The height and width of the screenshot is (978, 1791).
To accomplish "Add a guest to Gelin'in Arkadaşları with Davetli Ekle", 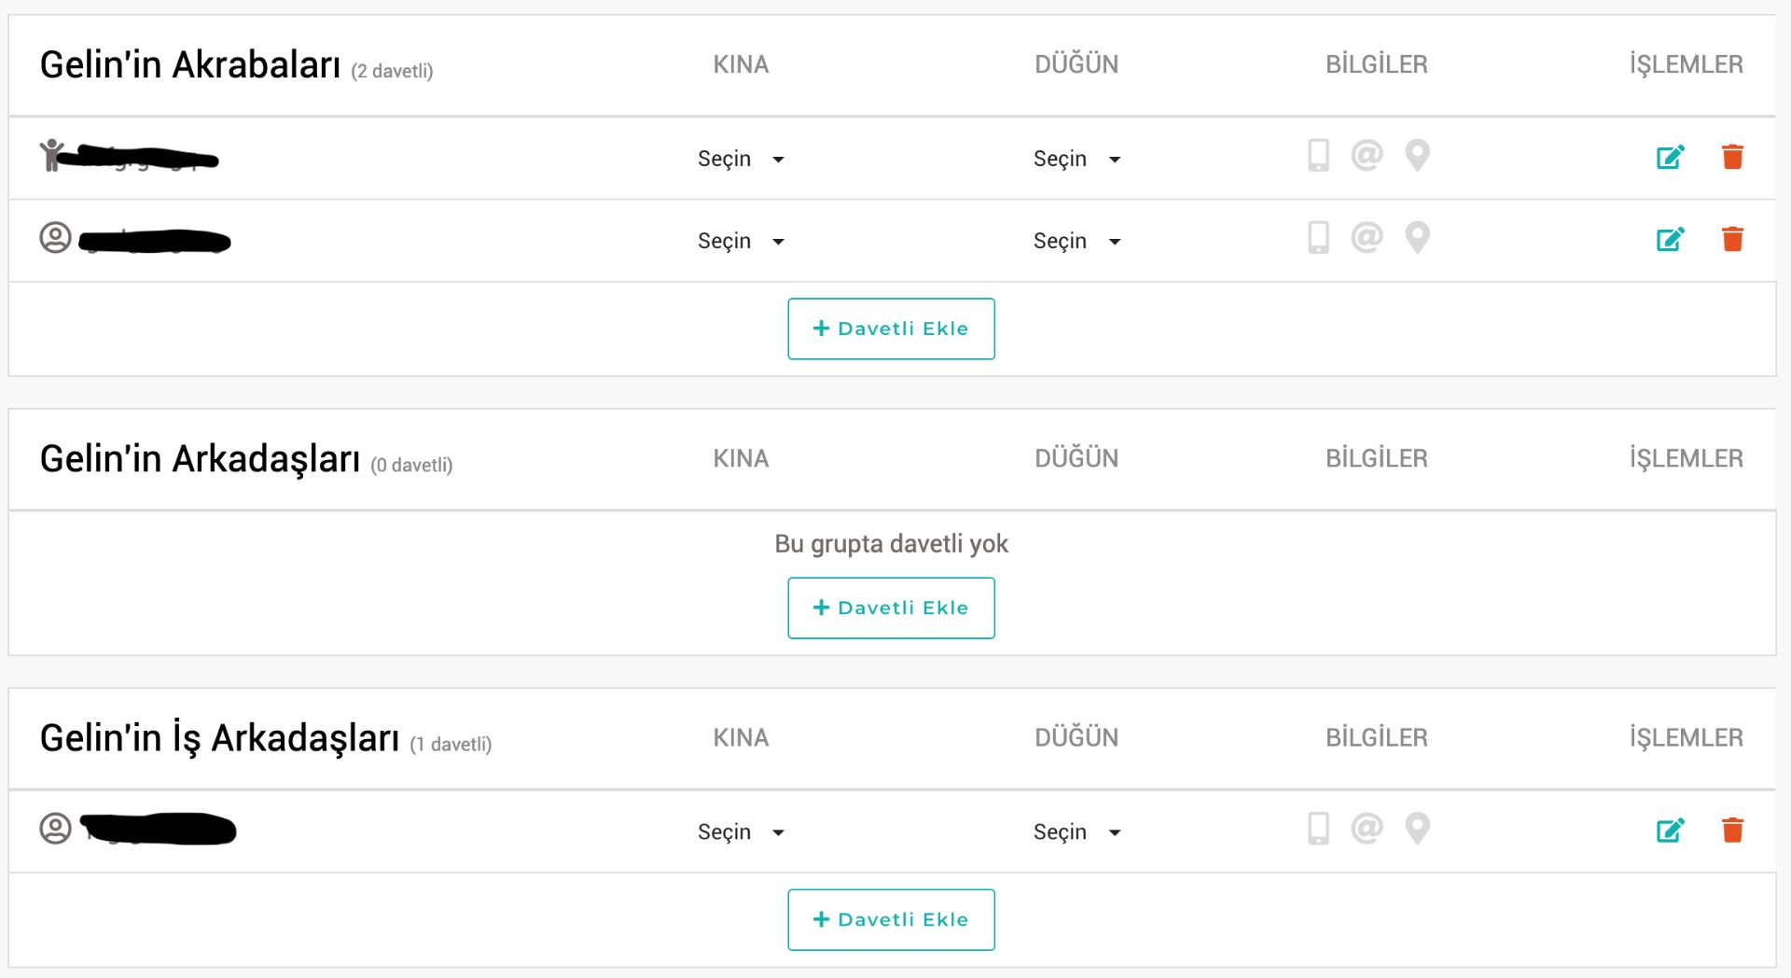I will point(891,608).
